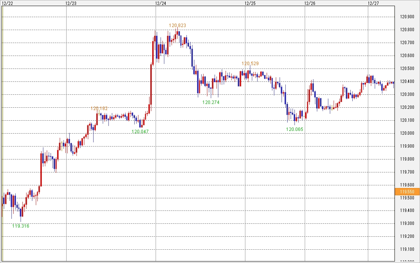Screen dimensions: 420x263
Task: Select the 120.529 high annotation
Action: (250, 64)
